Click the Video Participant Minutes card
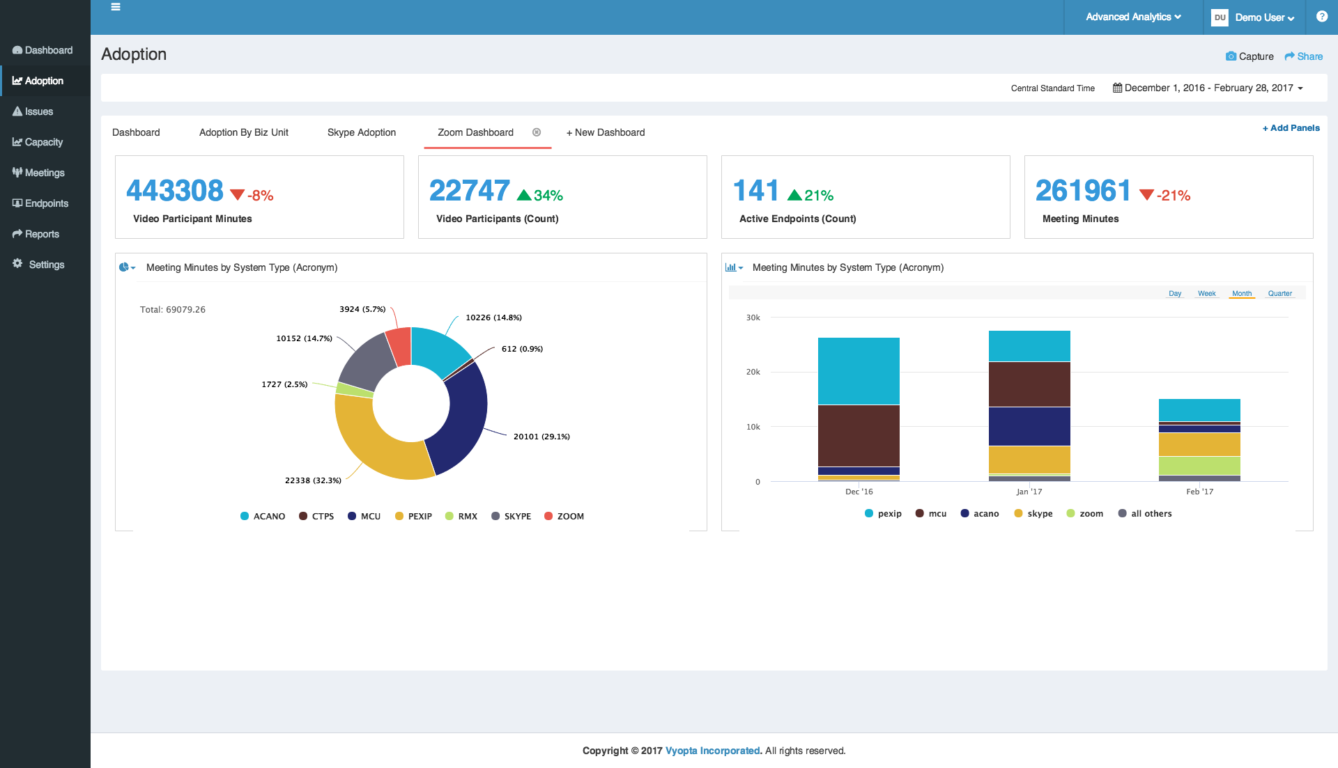 tap(259, 197)
